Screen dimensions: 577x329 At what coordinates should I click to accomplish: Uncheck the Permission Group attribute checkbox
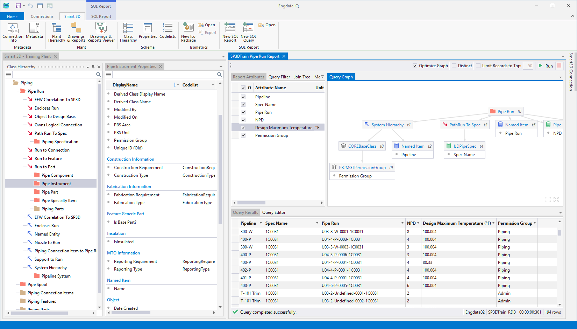tap(243, 135)
